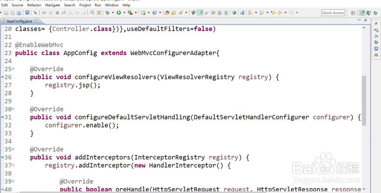The height and width of the screenshot is (193, 381).
Task: Click the Terminate stop icon
Action: pyautogui.click(x=58, y=13)
